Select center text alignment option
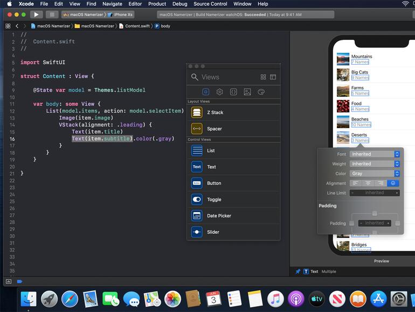The width and height of the screenshot is (415, 312). tap(368, 184)
